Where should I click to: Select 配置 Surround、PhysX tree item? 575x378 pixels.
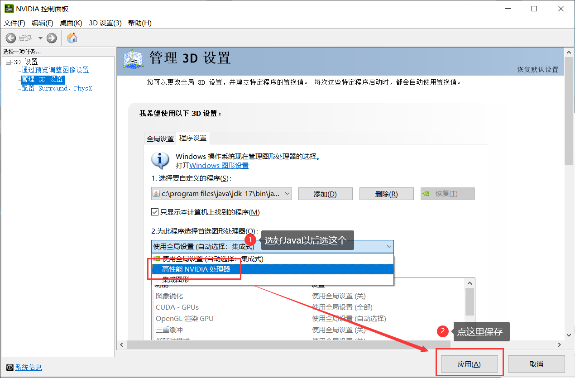pyautogui.click(x=57, y=88)
